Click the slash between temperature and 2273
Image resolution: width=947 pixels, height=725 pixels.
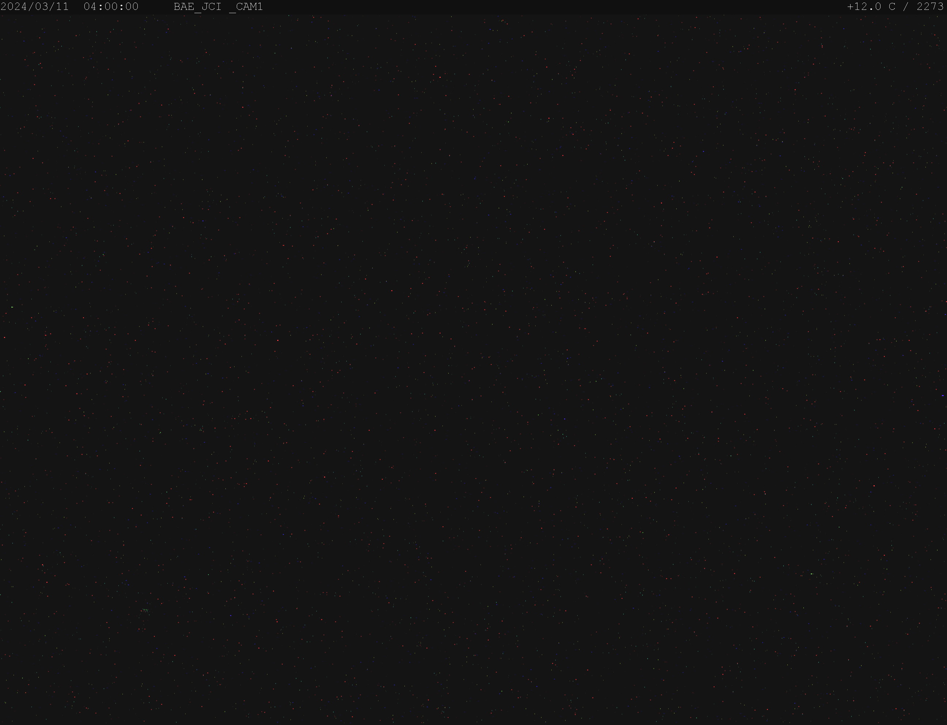coord(906,7)
